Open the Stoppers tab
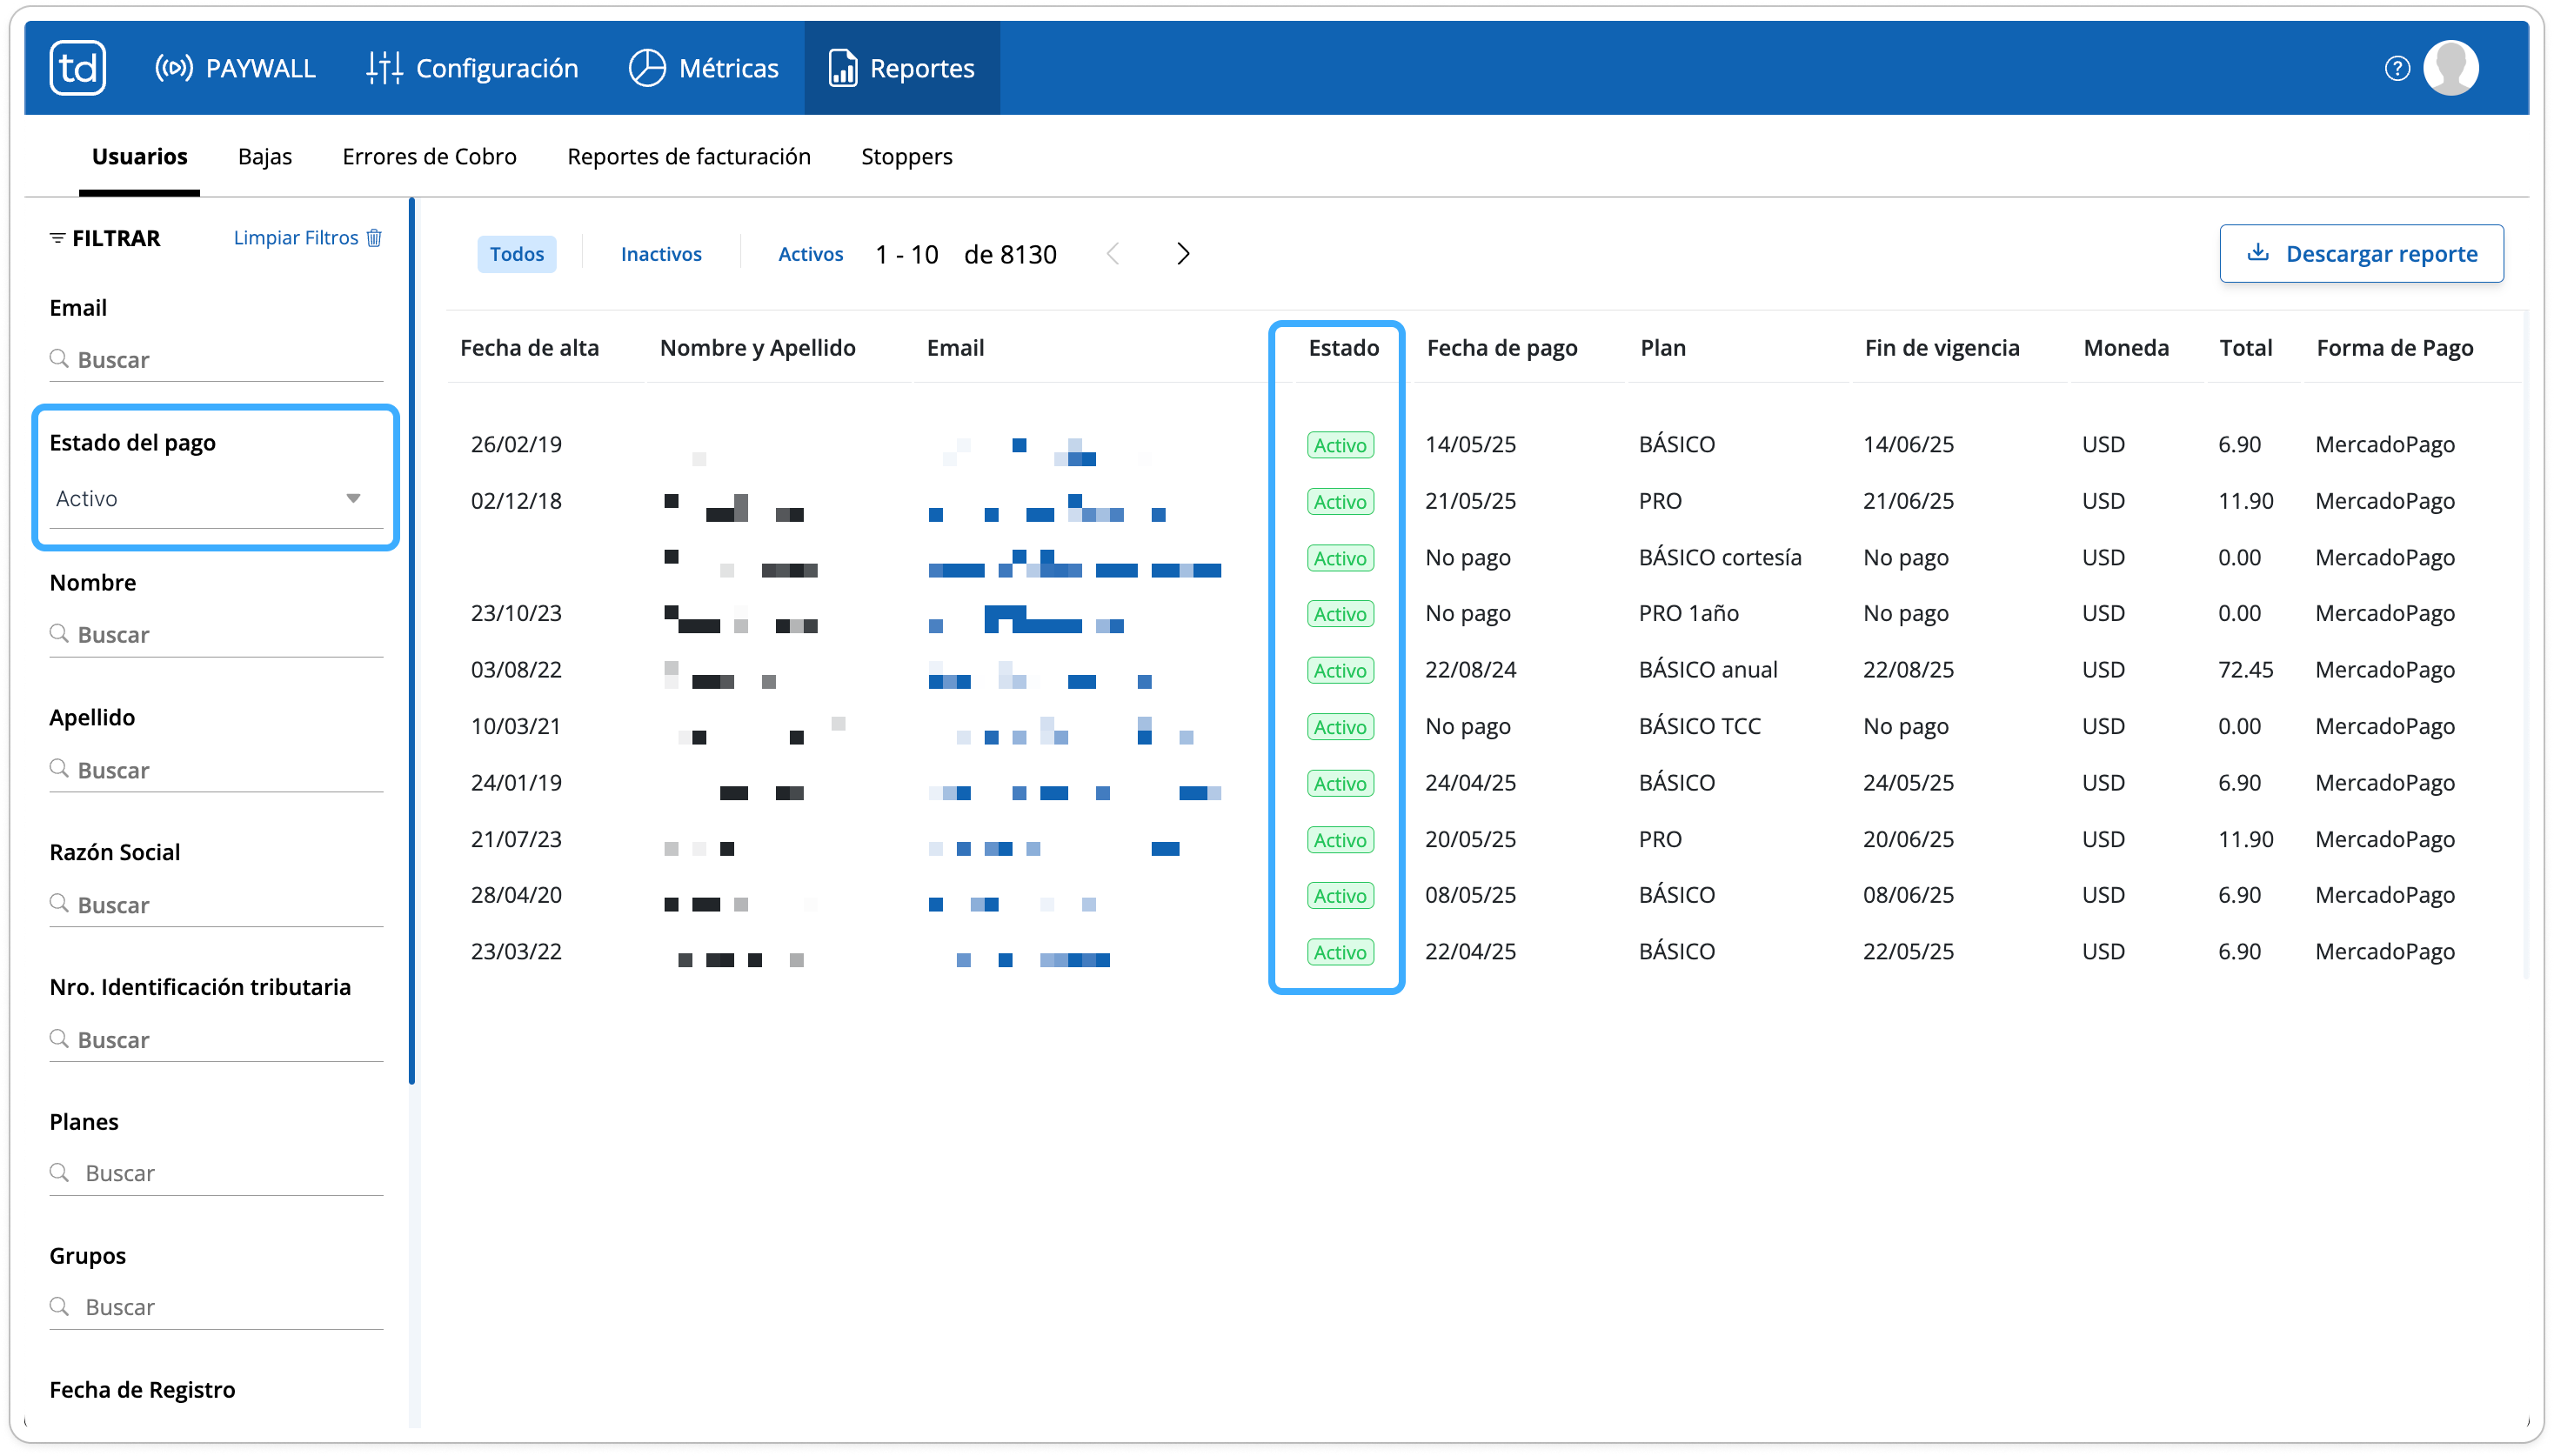Viewport: 2554px width, 1456px height. pyautogui.click(x=907, y=156)
